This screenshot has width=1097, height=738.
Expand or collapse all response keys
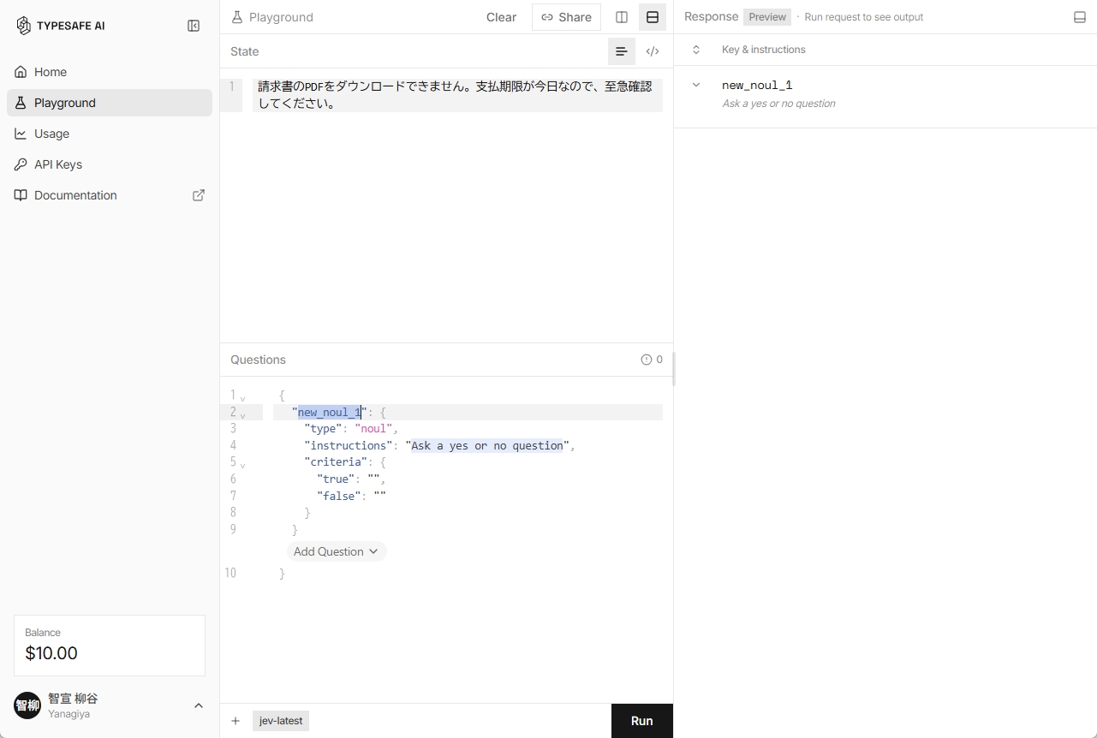(x=696, y=50)
